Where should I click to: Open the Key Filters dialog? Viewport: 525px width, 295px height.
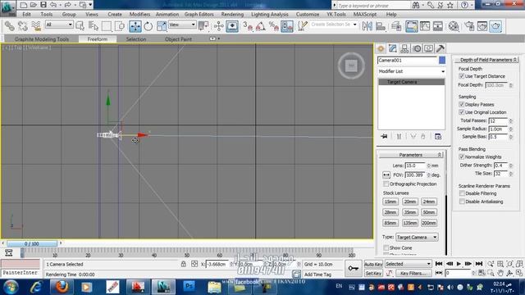(413, 273)
